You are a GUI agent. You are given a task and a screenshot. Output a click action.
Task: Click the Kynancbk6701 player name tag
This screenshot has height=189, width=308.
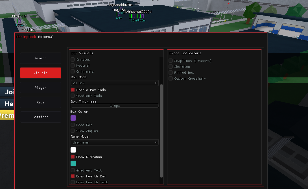121,5
